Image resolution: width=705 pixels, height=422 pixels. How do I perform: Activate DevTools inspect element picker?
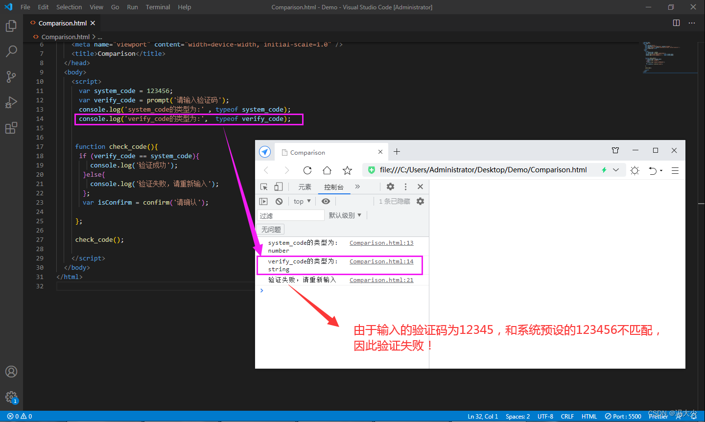264,187
